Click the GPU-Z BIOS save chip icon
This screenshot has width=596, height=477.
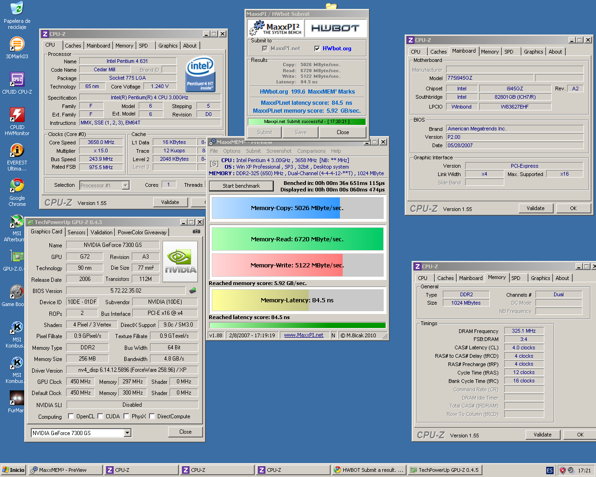192,291
